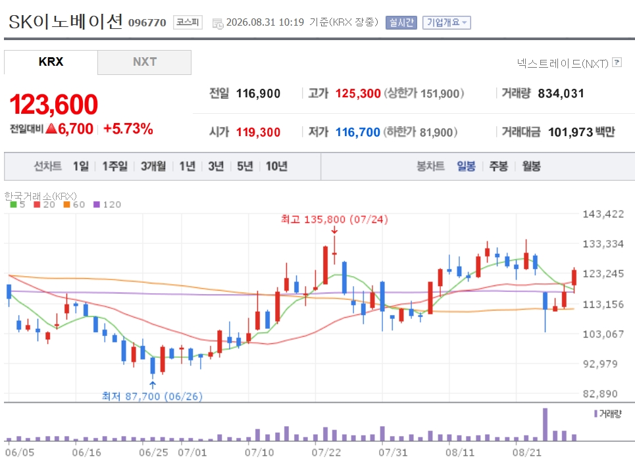Image resolution: width=635 pixels, height=461 pixels.
Task: Click the green 5-day moving average swatch
Action: (x=13, y=205)
